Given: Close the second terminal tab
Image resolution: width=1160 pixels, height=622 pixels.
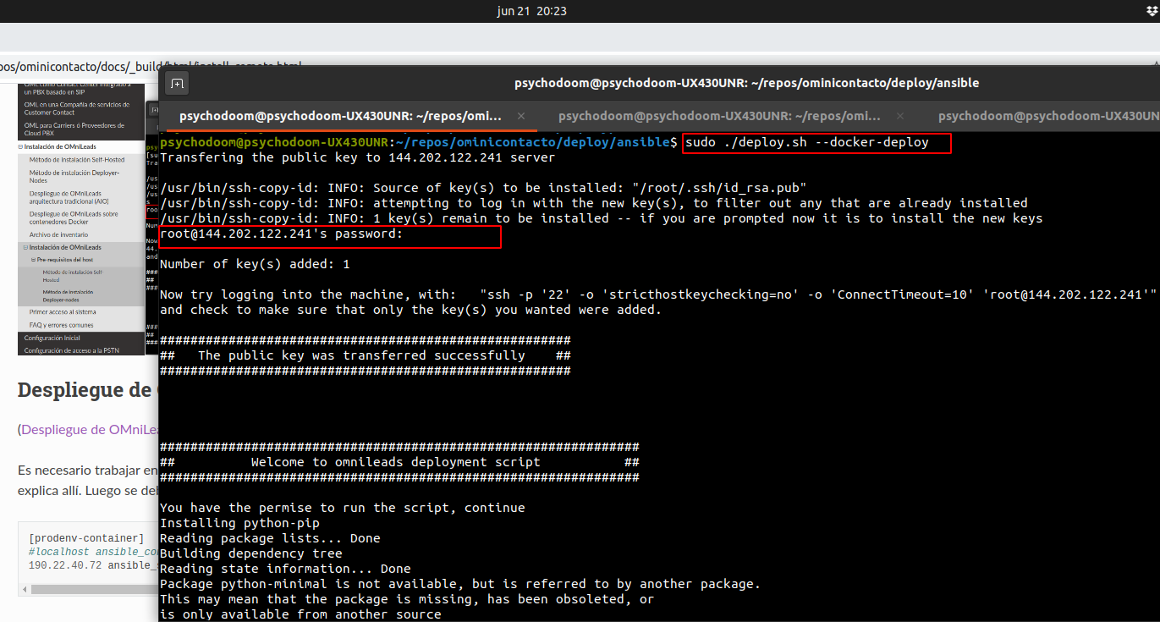Looking at the screenshot, I should tap(899, 116).
